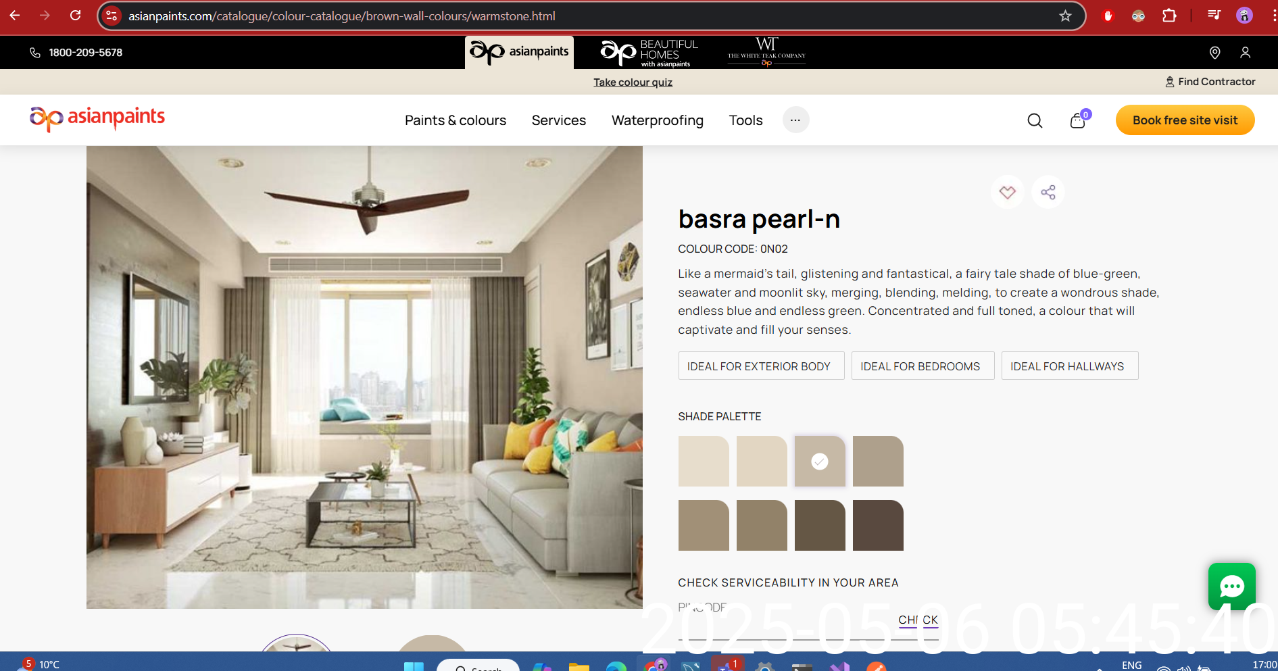This screenshot has height=671, width=1278.
Task: Open Paints & colours menu
Action: [456, 120]
